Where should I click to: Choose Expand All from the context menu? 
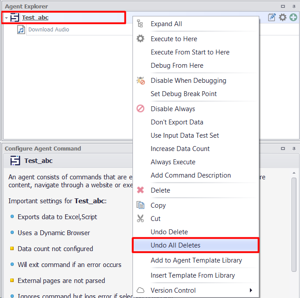(x=166, y=24)
